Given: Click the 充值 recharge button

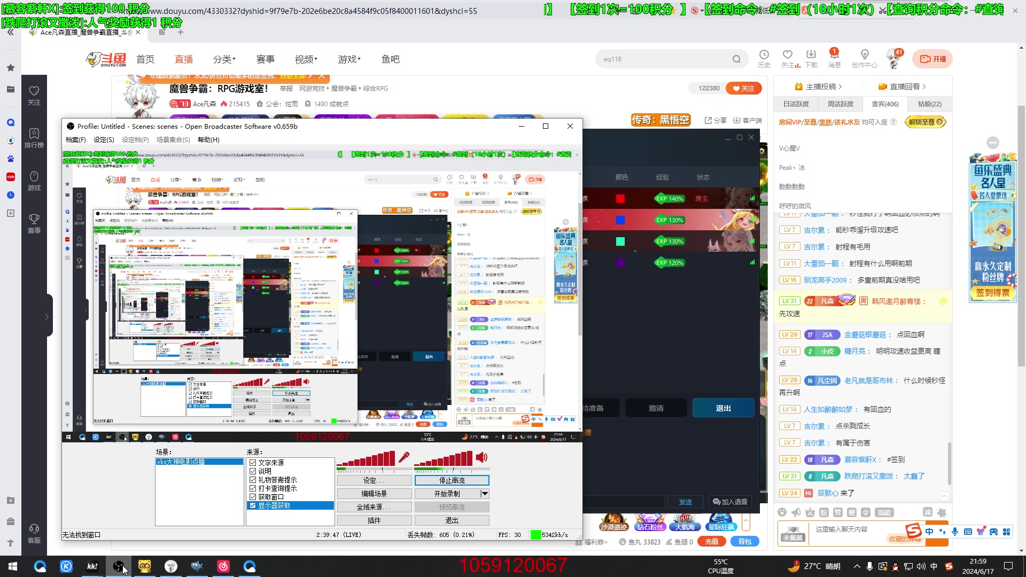Looking at the screenshot, I should [x=712, y=542].
